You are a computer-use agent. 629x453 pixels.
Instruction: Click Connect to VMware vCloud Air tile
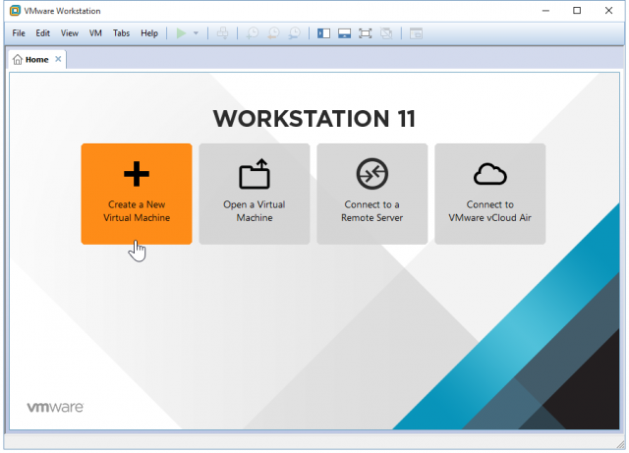tap(489, 194)
